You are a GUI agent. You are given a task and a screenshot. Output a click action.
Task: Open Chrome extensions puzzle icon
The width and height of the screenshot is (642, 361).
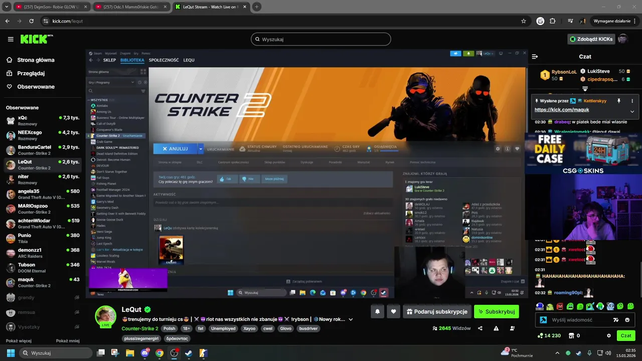[x=553, y=21]
